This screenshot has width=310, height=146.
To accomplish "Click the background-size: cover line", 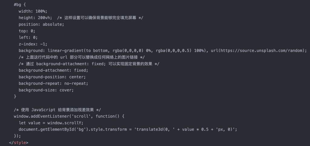I will [46, 90].
